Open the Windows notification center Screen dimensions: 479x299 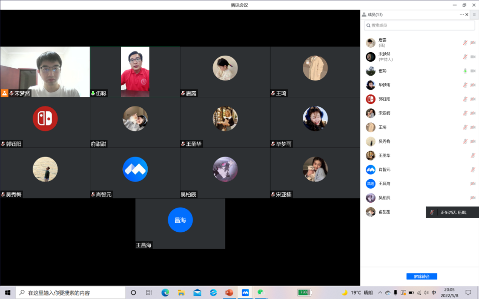pyautogui.click(x=468, y=292)
